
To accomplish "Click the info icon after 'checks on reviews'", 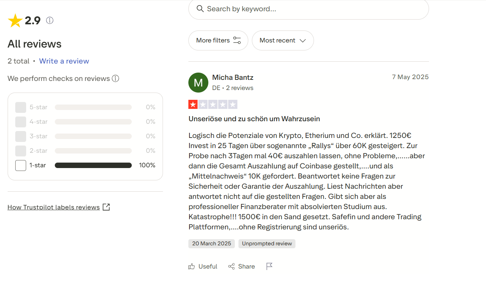I will (115, 78).
